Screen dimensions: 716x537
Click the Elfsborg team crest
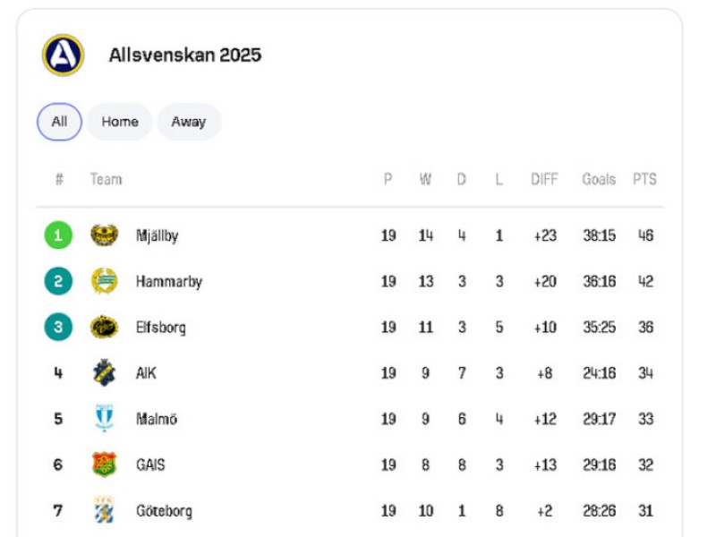coord(104,327)
